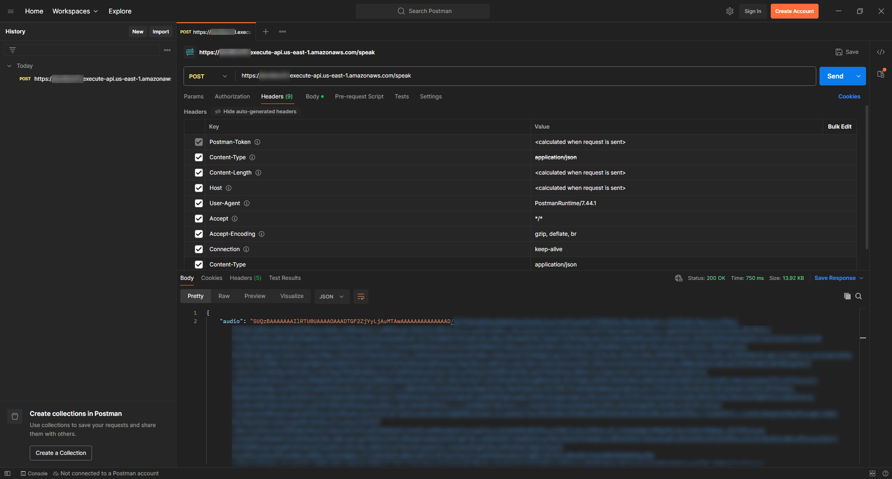The width and height of the screenshot is (892, 479).
Task: Uncheck the Connection header checkbox
Action: (199, 249)
